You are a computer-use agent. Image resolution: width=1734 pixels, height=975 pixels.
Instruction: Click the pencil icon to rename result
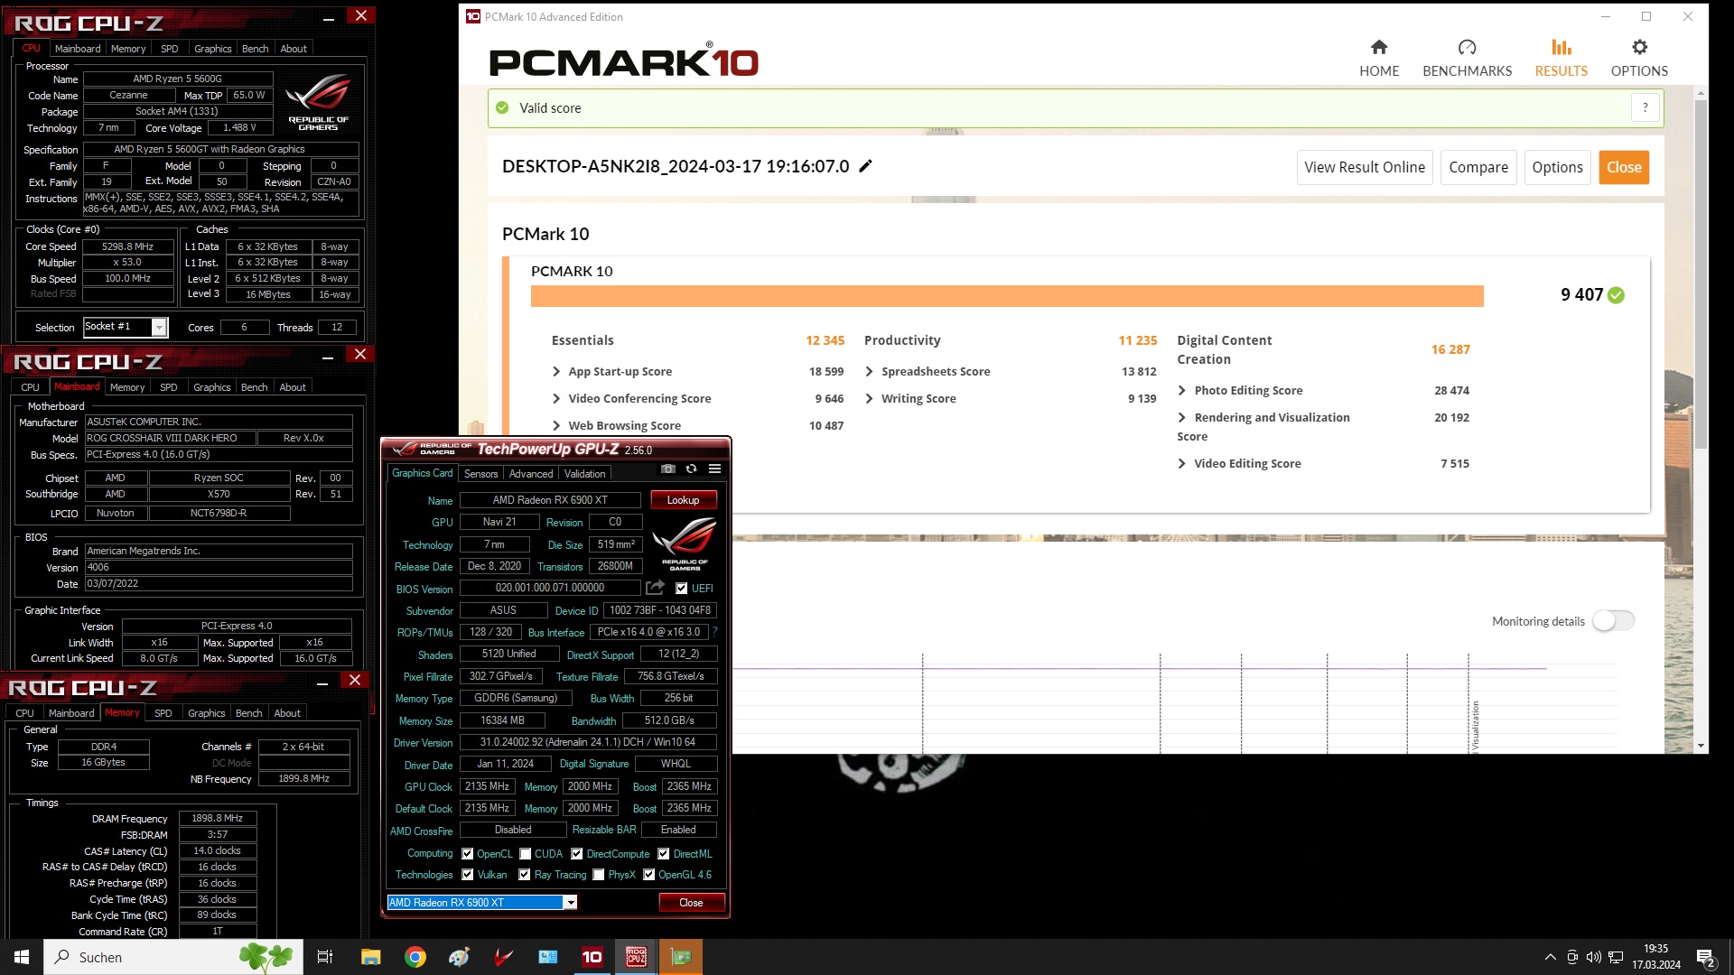click(865, 166)
